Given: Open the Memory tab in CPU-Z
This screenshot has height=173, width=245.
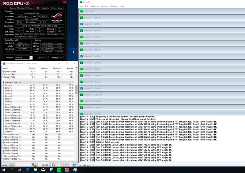Looking at the screenshot, I should pyautogui.click(x=31, y=8).
